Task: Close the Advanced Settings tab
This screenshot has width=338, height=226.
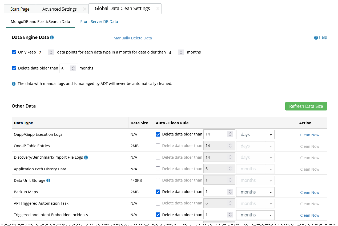Action: click(84, 9)
